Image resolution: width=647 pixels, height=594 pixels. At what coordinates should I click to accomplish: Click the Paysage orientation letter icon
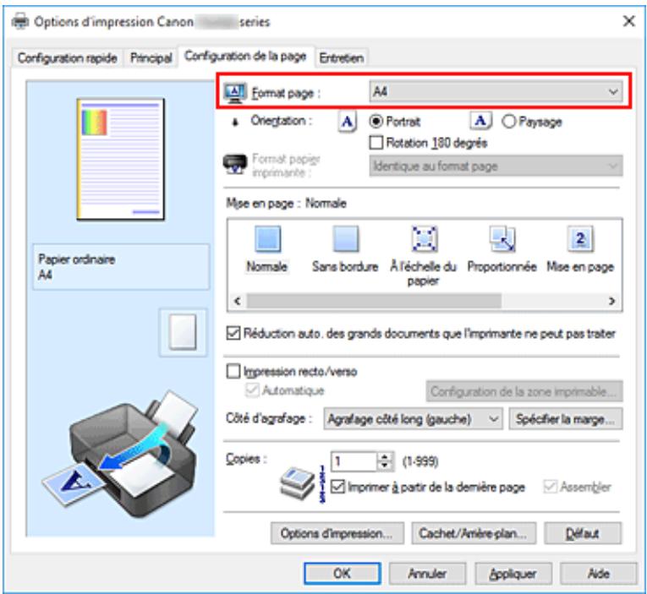click(480, 121)
